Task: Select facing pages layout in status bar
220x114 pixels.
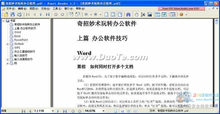Action: [135, 111]
